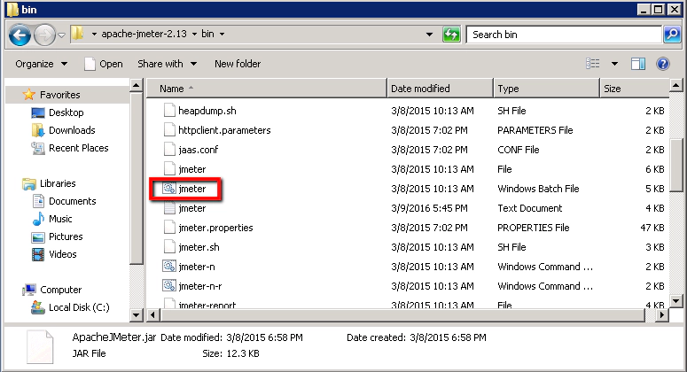The width and height of the screenshot is (687, 372).
Task: Click file list scroll down arrow
Action: 676,300
